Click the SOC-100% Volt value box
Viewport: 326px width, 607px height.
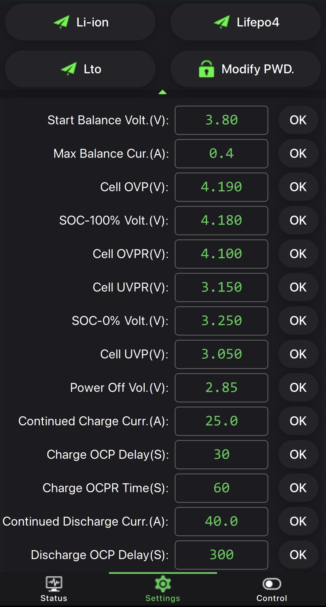tap(222, 220)
